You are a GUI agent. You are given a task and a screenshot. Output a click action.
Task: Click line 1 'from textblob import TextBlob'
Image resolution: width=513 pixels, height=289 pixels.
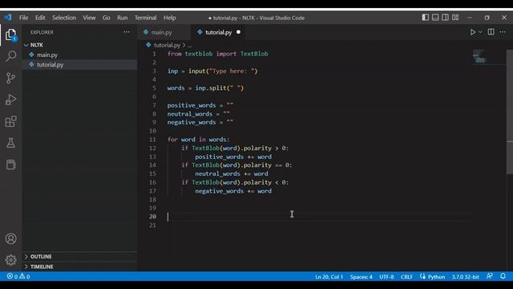tap(217, 54)
